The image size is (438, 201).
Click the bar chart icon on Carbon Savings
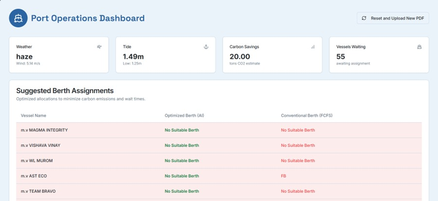(312, 47)
